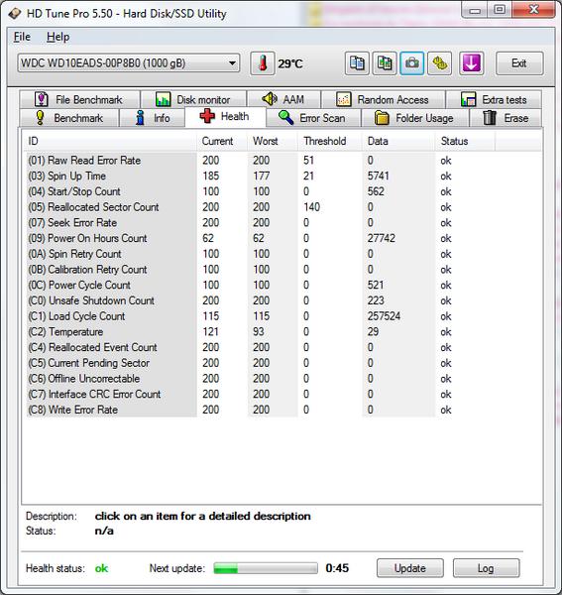The width and height of the screenshot is (562, 595).
Task: Open the Info tab
Action: point(152,118)
